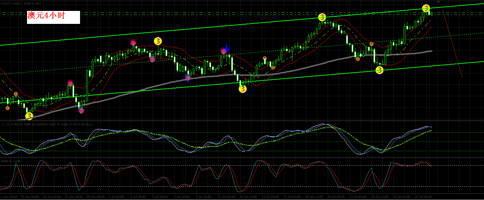Select the orange diagonal trendline right of last candle

point(452,43)
